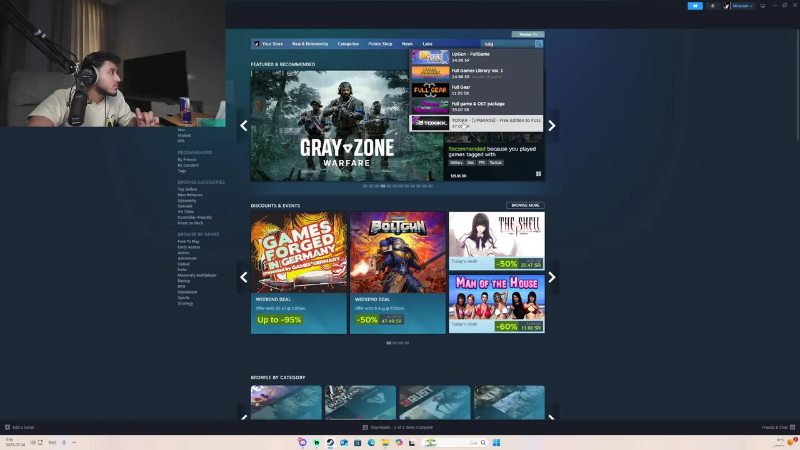800x450 pixels.
Task: Open New & Noteworthy menu
Action: (310, 44)
